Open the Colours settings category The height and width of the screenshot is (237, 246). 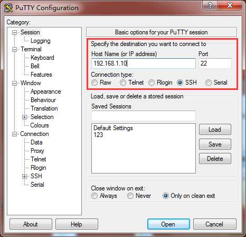(x=40, y=125)
